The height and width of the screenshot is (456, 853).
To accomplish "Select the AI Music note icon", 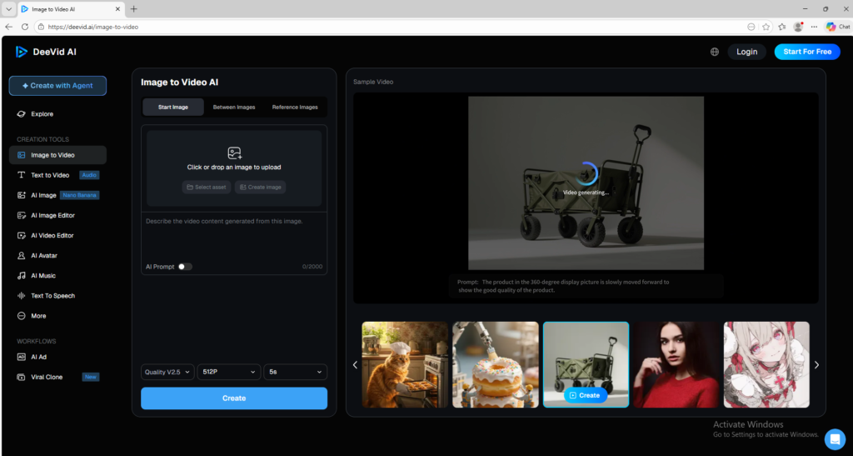I will pos(22,276).
